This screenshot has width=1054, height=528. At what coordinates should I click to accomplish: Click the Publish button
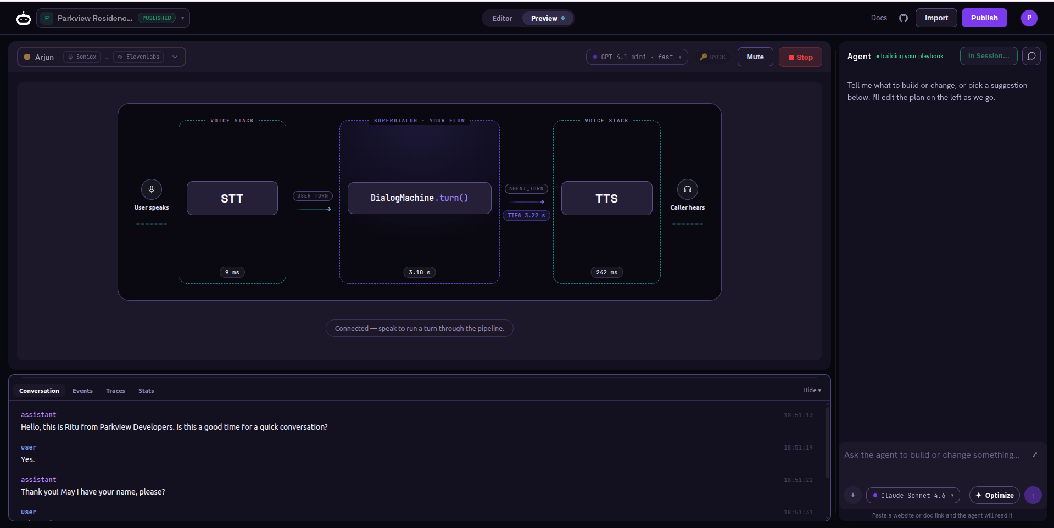[x=984, y=18]
